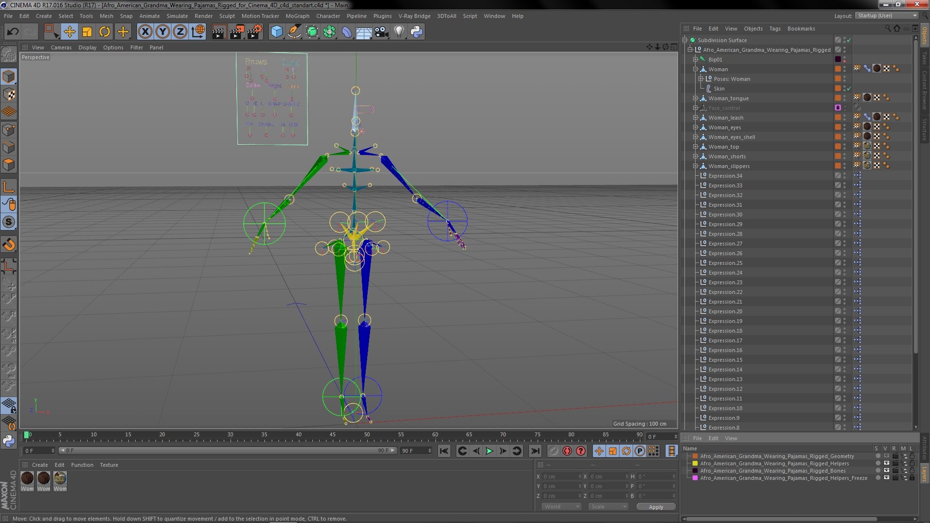
Task: Add a camera object
Action: tap(381, 32)
